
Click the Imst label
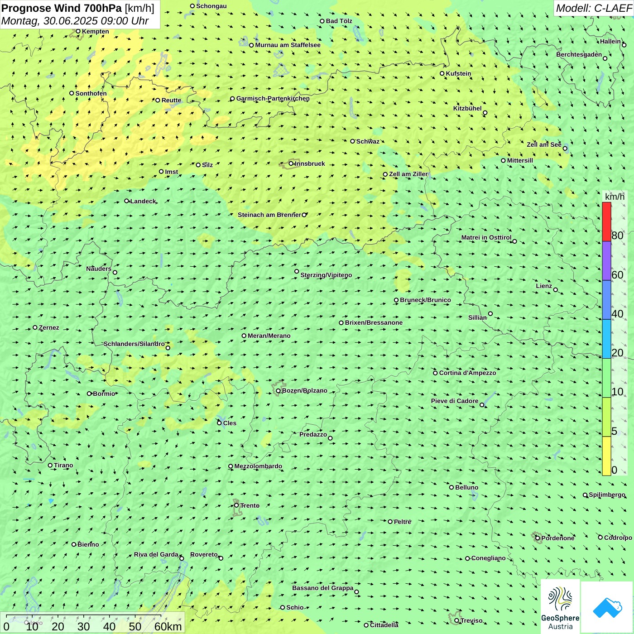coord(172,172)
